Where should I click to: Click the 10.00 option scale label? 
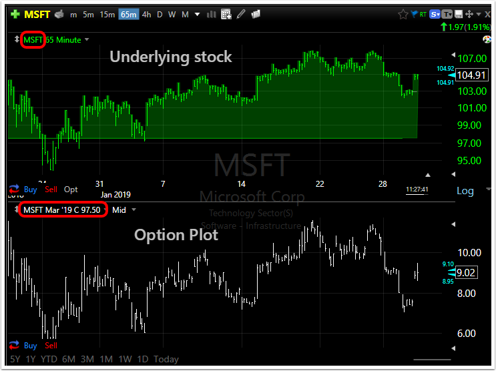[469, 253]
